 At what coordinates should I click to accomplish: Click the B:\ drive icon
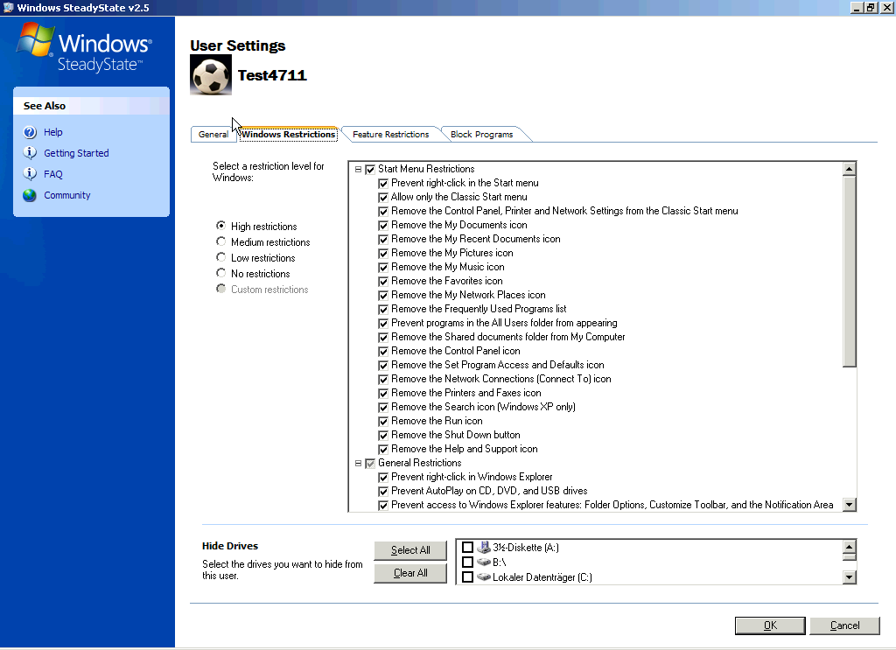[x=484, y=562]
